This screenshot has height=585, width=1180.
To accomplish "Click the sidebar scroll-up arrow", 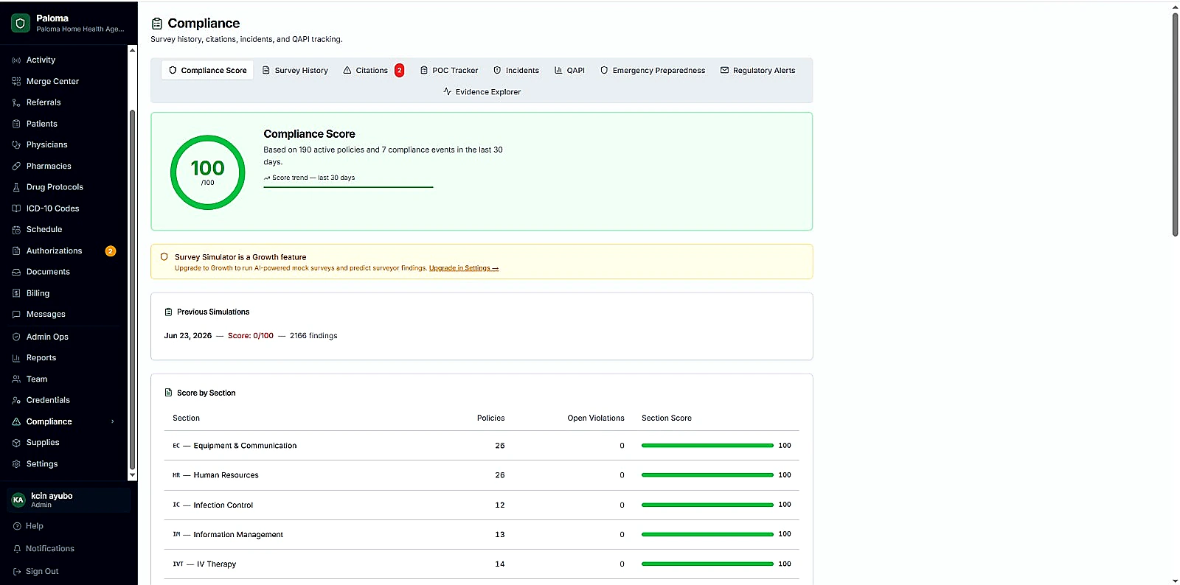I will [133, 50].
